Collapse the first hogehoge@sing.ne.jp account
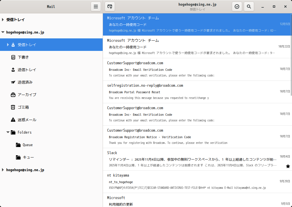The image size is (292, 207). click(3, 32)
